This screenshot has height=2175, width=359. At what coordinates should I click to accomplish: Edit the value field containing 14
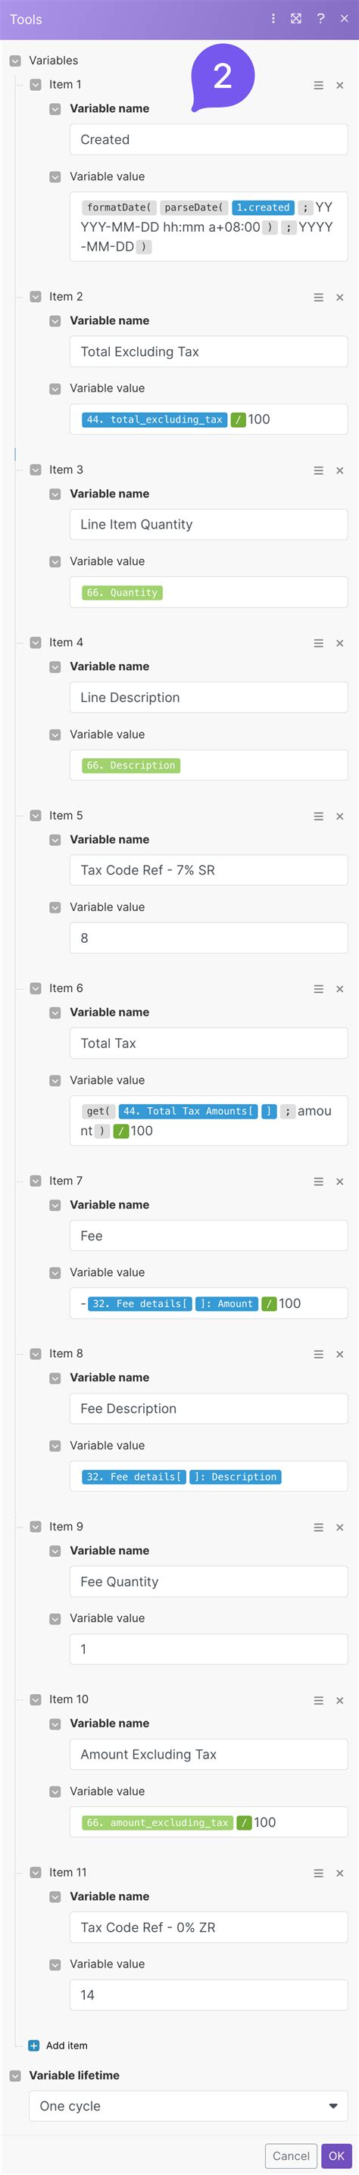(208, 1996)
